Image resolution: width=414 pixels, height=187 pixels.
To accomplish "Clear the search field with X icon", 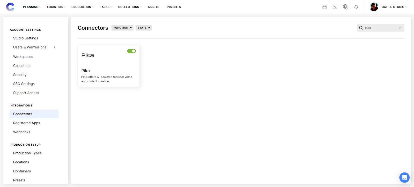I will [400, 28].
